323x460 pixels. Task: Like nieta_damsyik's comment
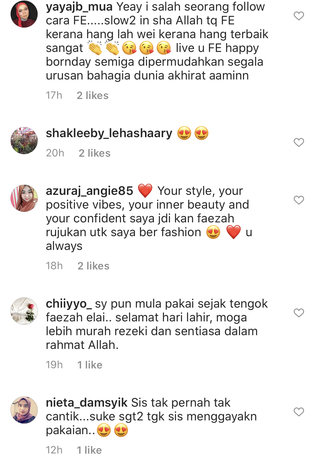coord(299,412)
